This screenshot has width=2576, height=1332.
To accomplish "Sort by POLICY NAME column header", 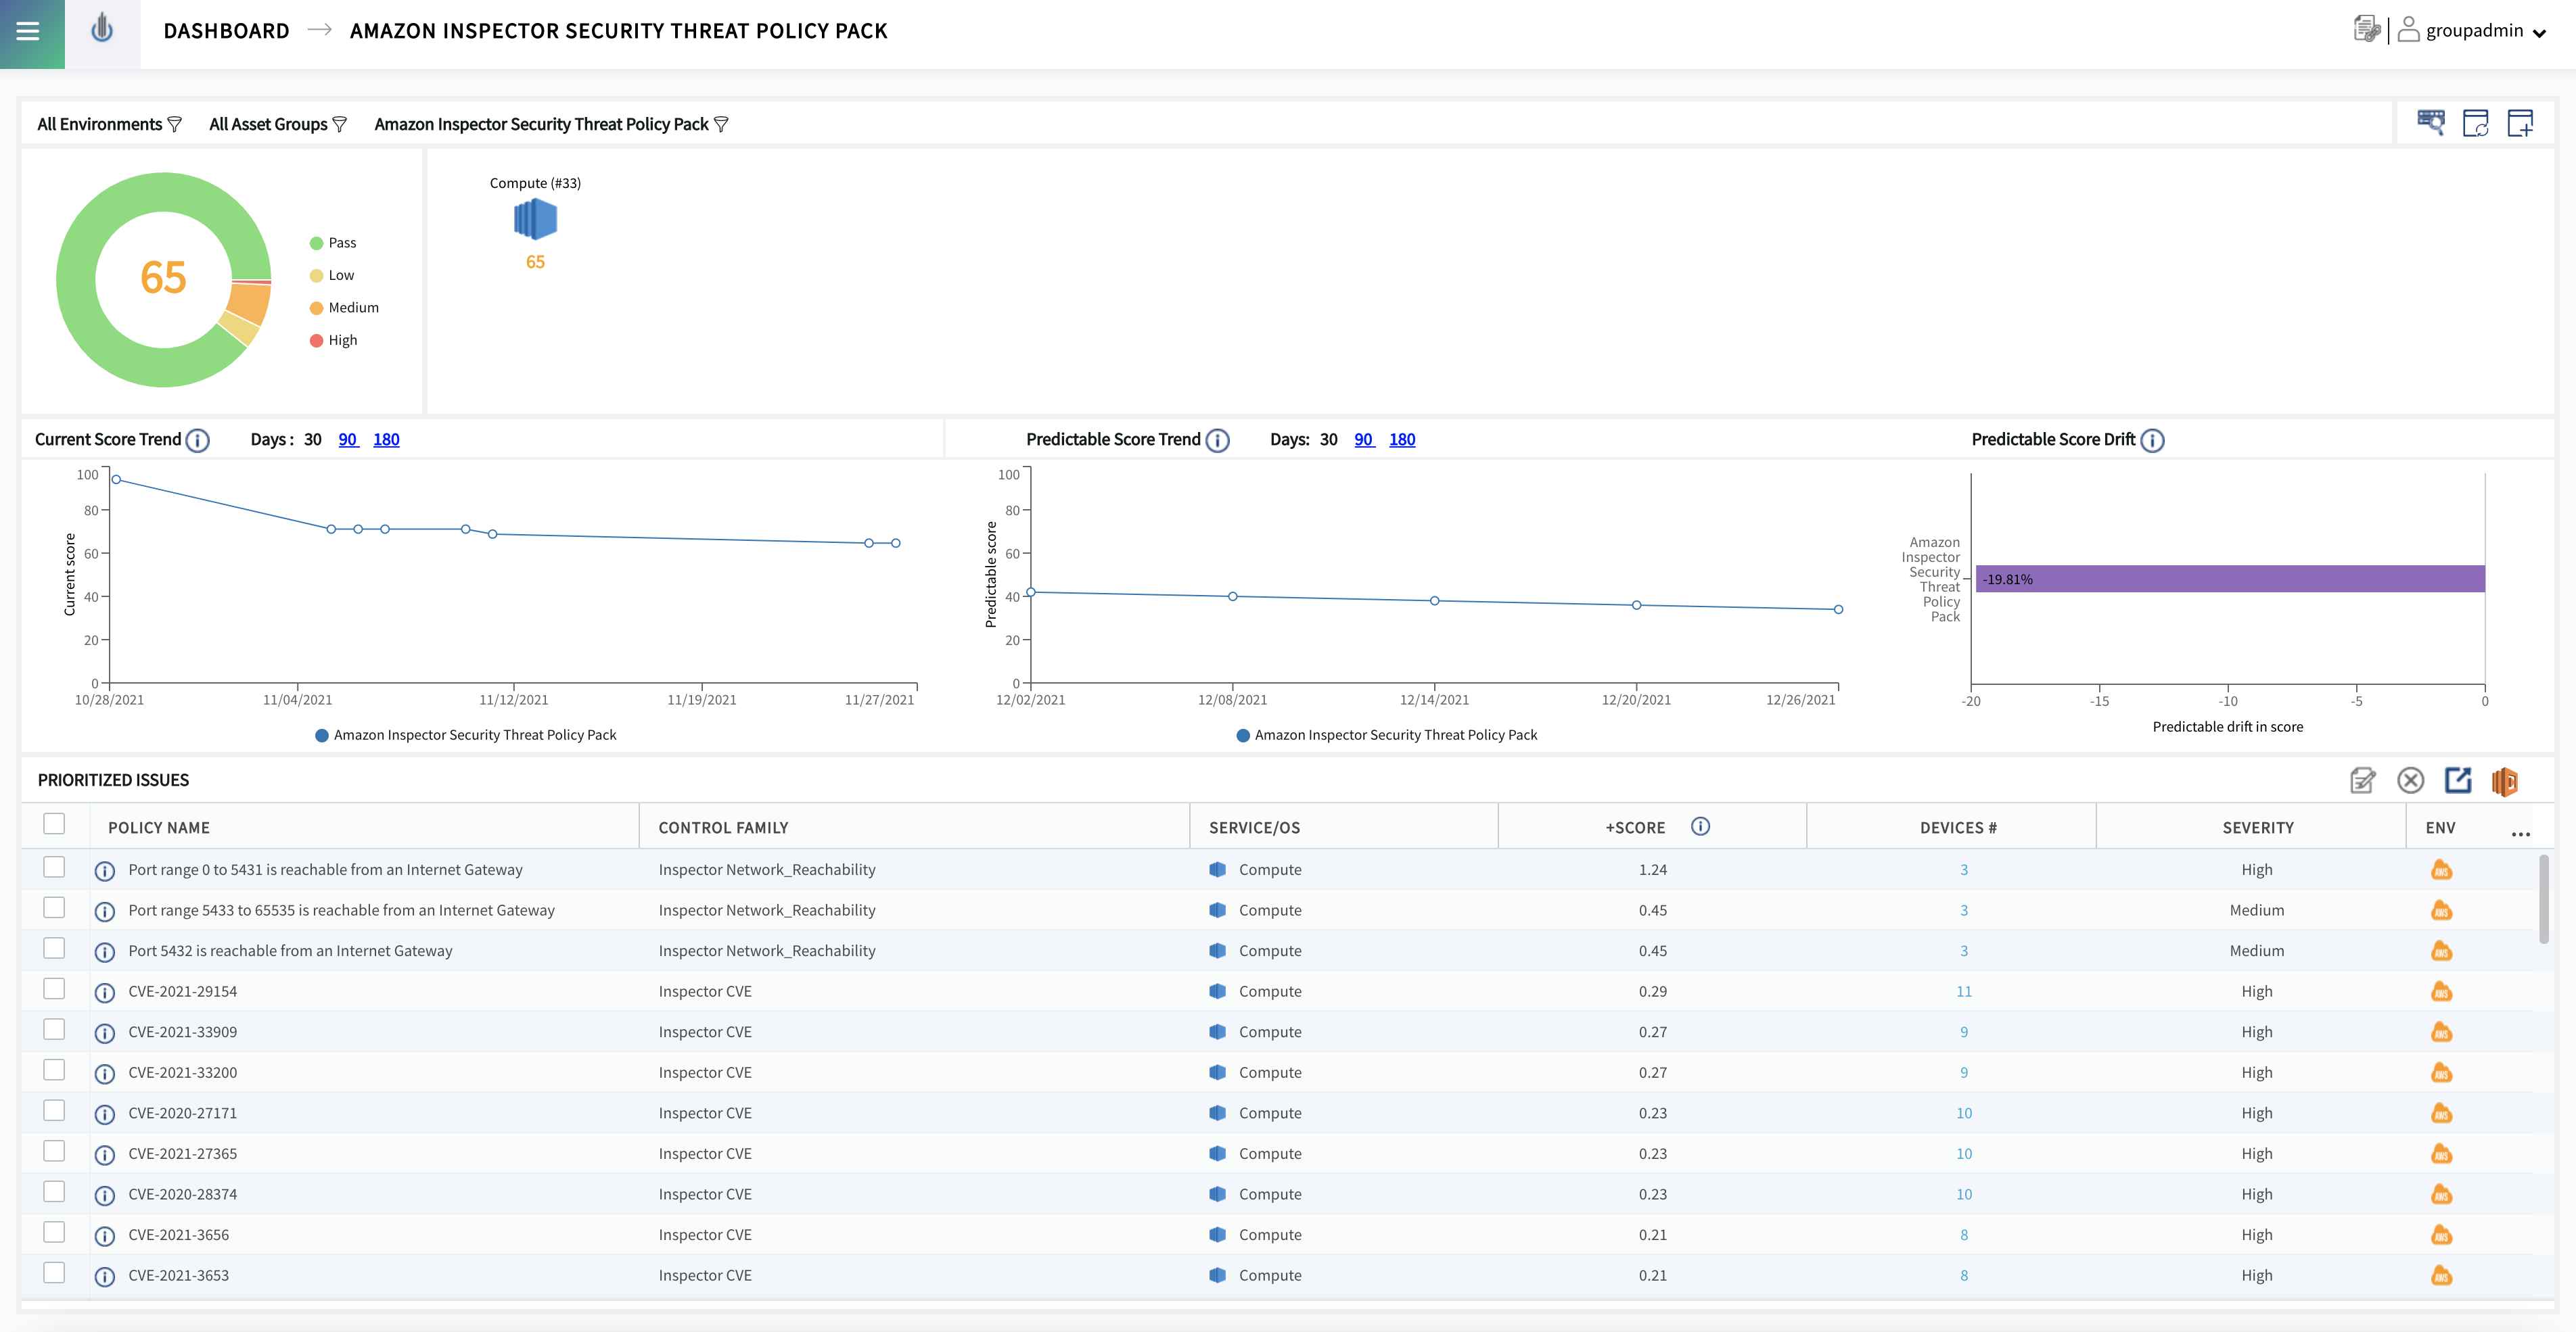I will pyautogui.click(x=159, y=828).
